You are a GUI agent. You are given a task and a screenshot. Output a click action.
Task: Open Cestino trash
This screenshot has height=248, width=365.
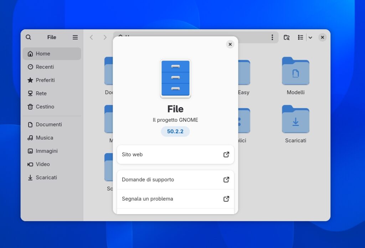[x=52, y=107]
